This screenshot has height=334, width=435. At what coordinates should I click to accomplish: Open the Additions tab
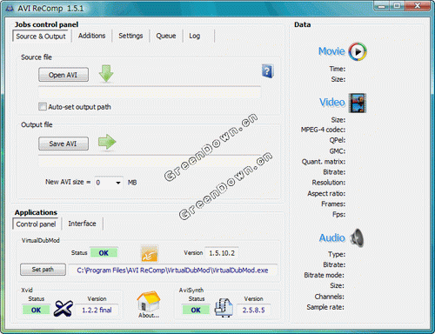[91, 36]
